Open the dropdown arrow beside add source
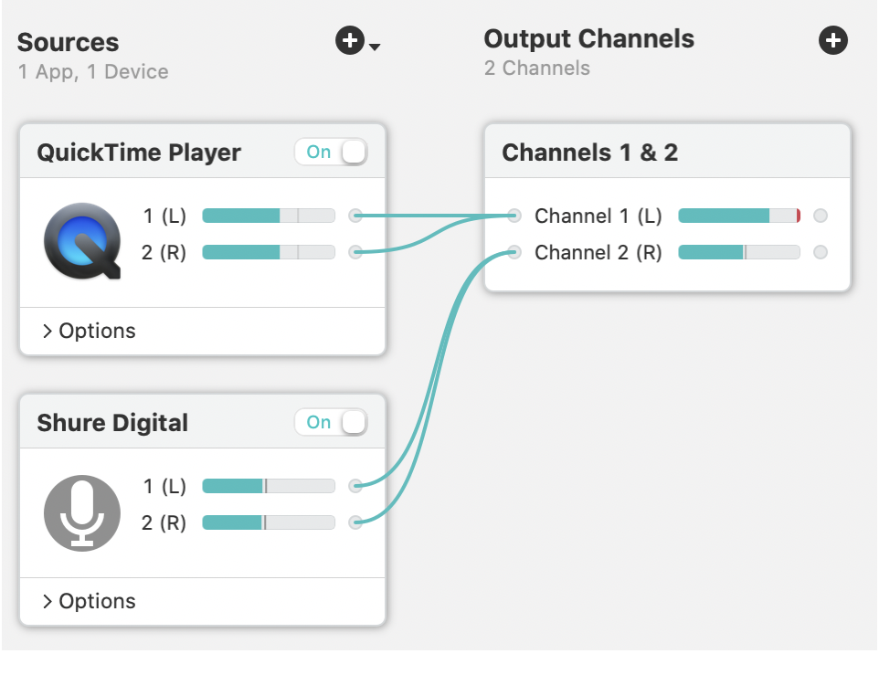This screenshot has width=879, height=696. (375, 47)
